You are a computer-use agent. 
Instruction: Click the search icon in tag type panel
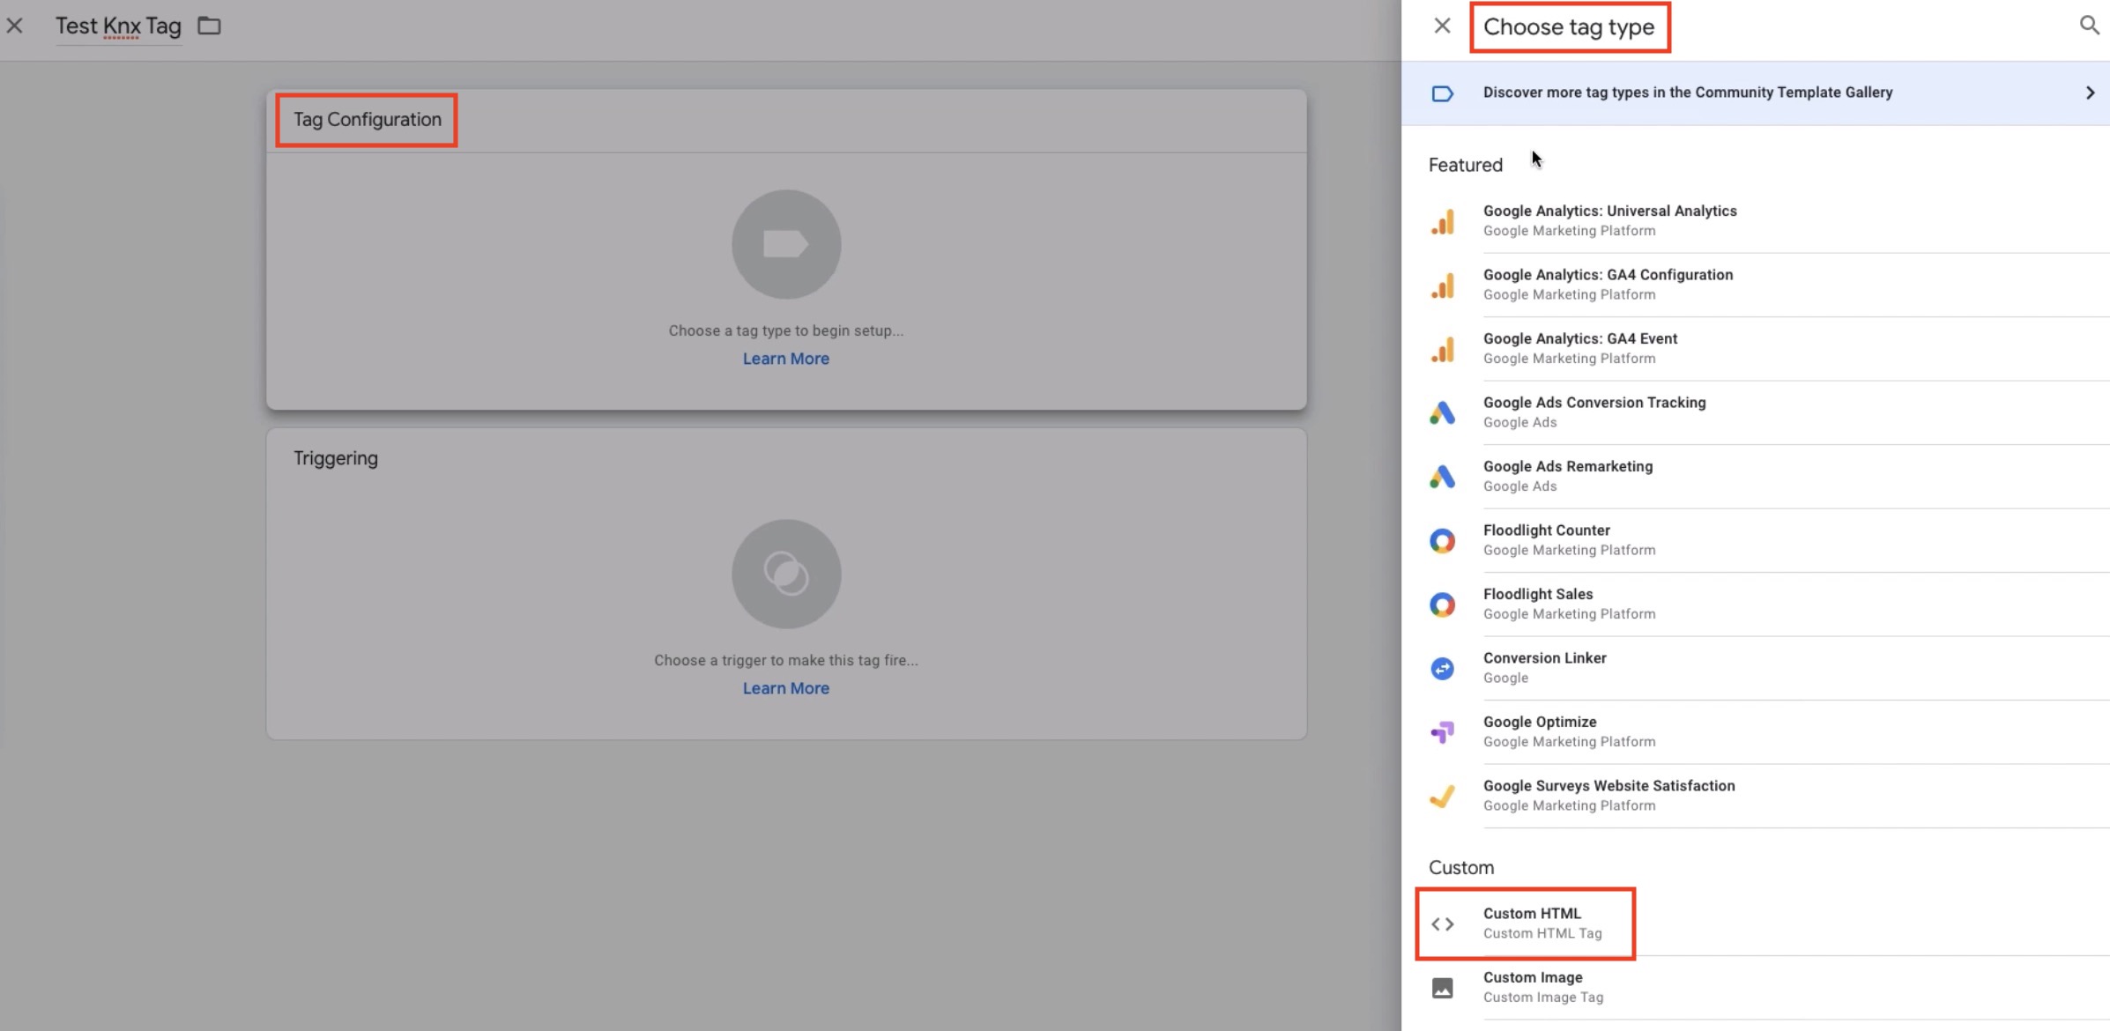pos(2088,26)
